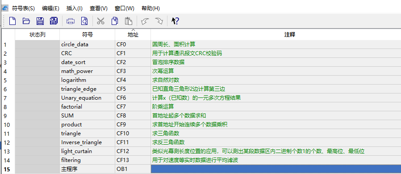This screenshot has height=174, width=401.
Task: Click the CF0 address cell
Action: pos(133,45)
